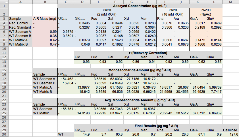This screenshot has width=239, height=137.
Task: Click cell with value 92.4929
Action: coord(198,92)
